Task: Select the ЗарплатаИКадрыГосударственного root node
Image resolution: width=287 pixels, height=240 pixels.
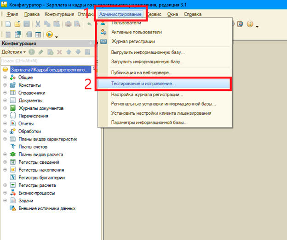Action: click(x=51, y=70)
